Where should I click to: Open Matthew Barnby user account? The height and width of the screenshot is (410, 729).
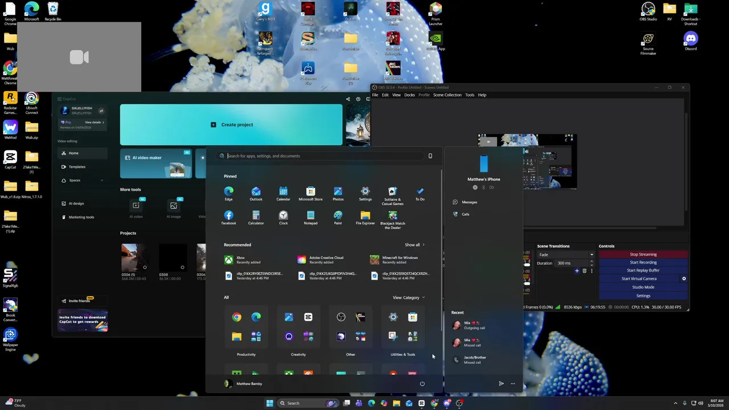pyautogui.click(x=244, y=384)
